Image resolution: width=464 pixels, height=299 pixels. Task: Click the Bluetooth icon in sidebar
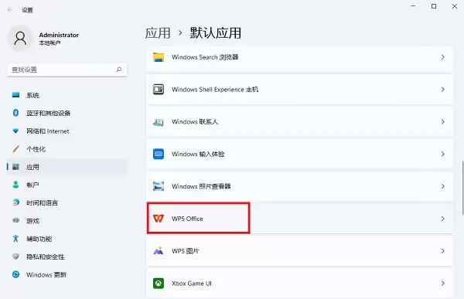[x=15, y=113]
